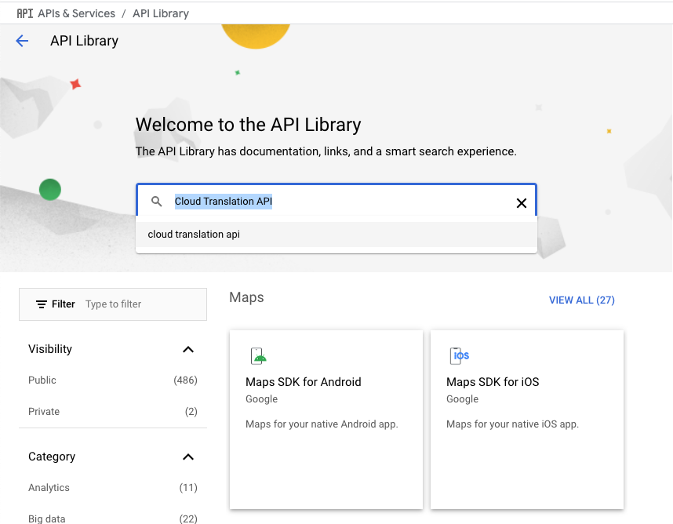Click Google under Maps SDK for iOS
This screenshot has height=524, width=673.
pos(462,399)
